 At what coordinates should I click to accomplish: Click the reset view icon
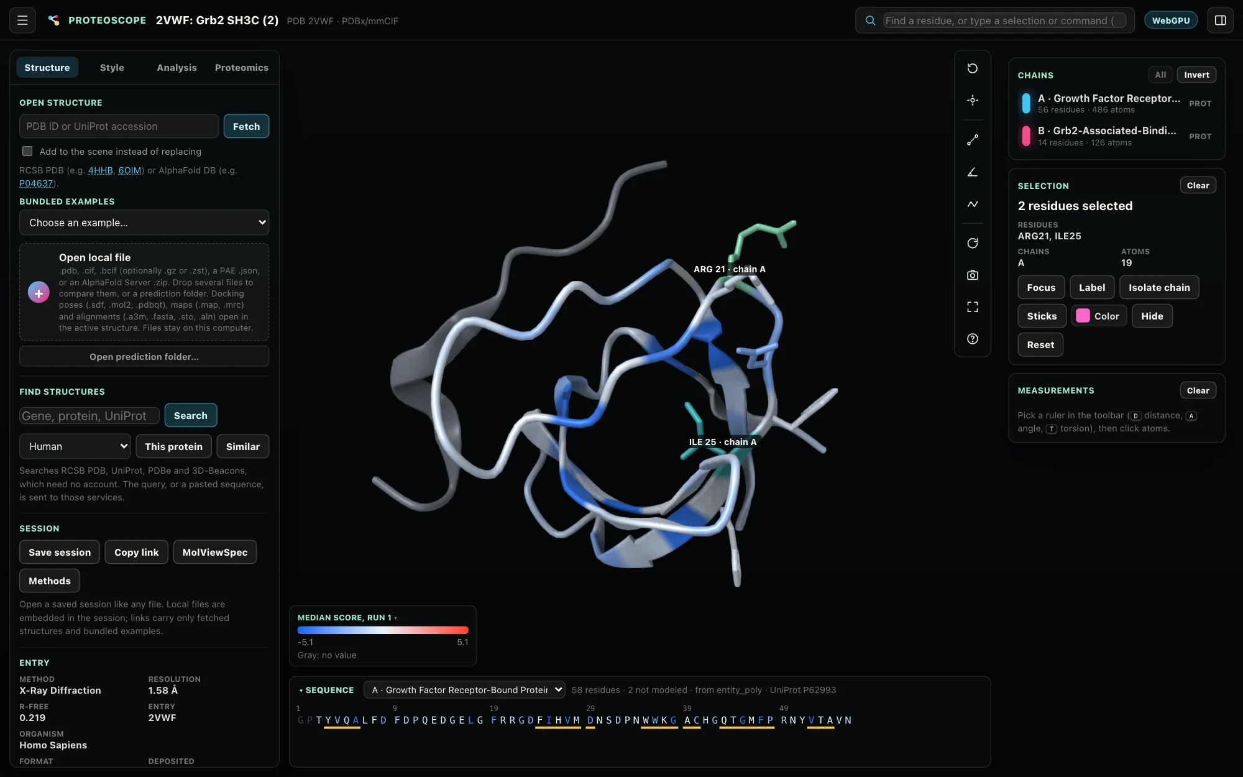(973, 68)
